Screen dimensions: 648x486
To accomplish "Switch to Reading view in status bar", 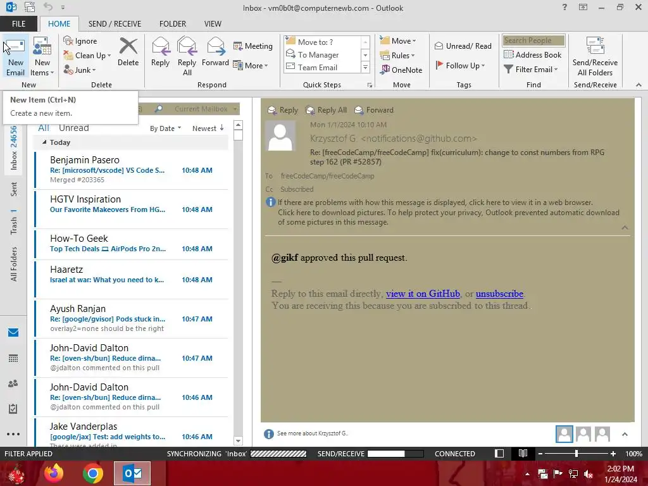I will [x=523, y=453].
